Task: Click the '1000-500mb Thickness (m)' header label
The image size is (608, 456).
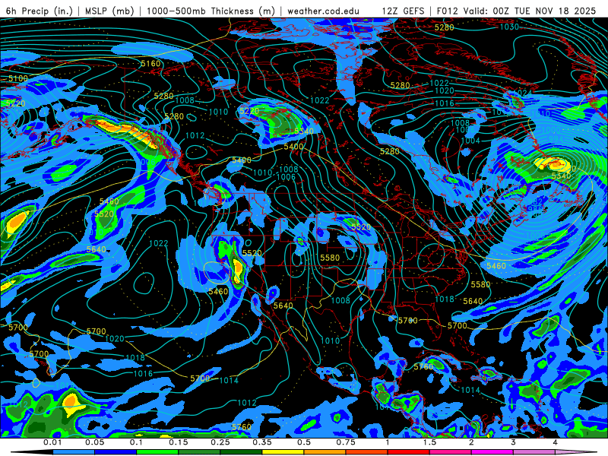Action: tap(211, 11)
